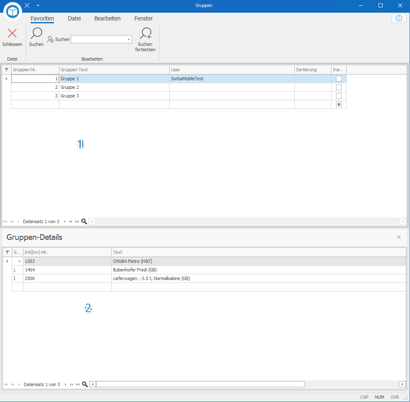Go to previous record in upper navigator

click(18, 221)
